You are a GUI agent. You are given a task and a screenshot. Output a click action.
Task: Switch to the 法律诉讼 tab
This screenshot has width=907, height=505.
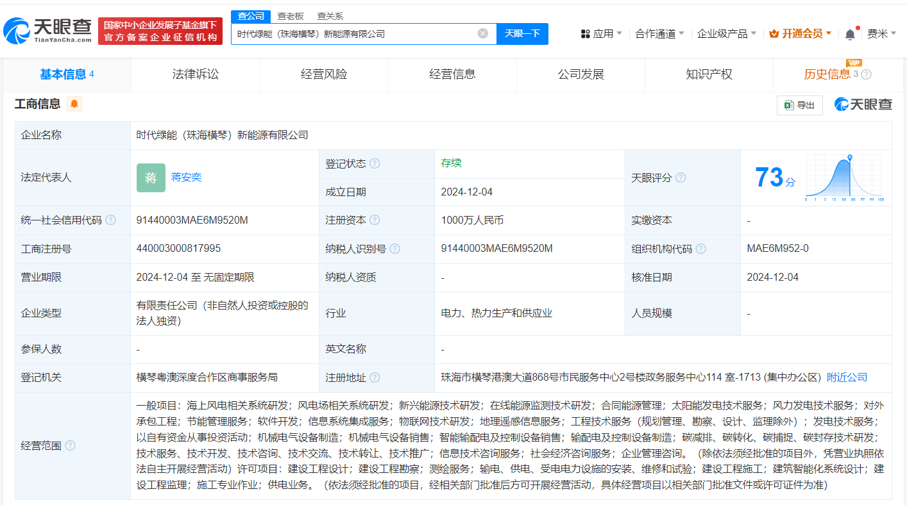196,74
